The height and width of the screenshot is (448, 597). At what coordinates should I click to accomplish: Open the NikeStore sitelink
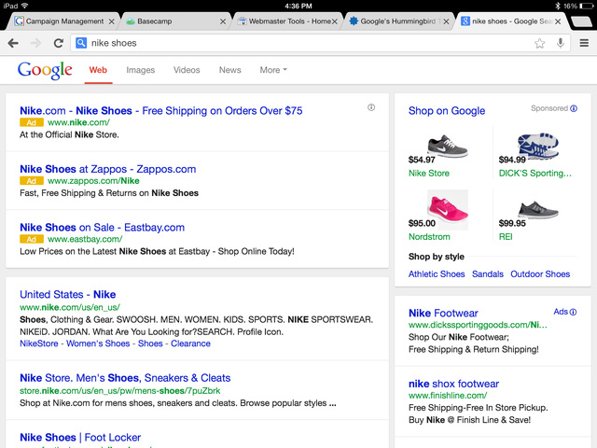(39, 343)
